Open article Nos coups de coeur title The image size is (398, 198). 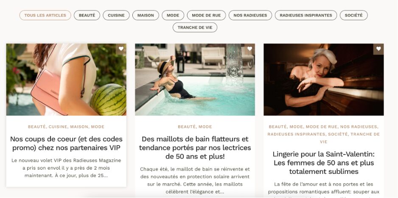[66, 143]
